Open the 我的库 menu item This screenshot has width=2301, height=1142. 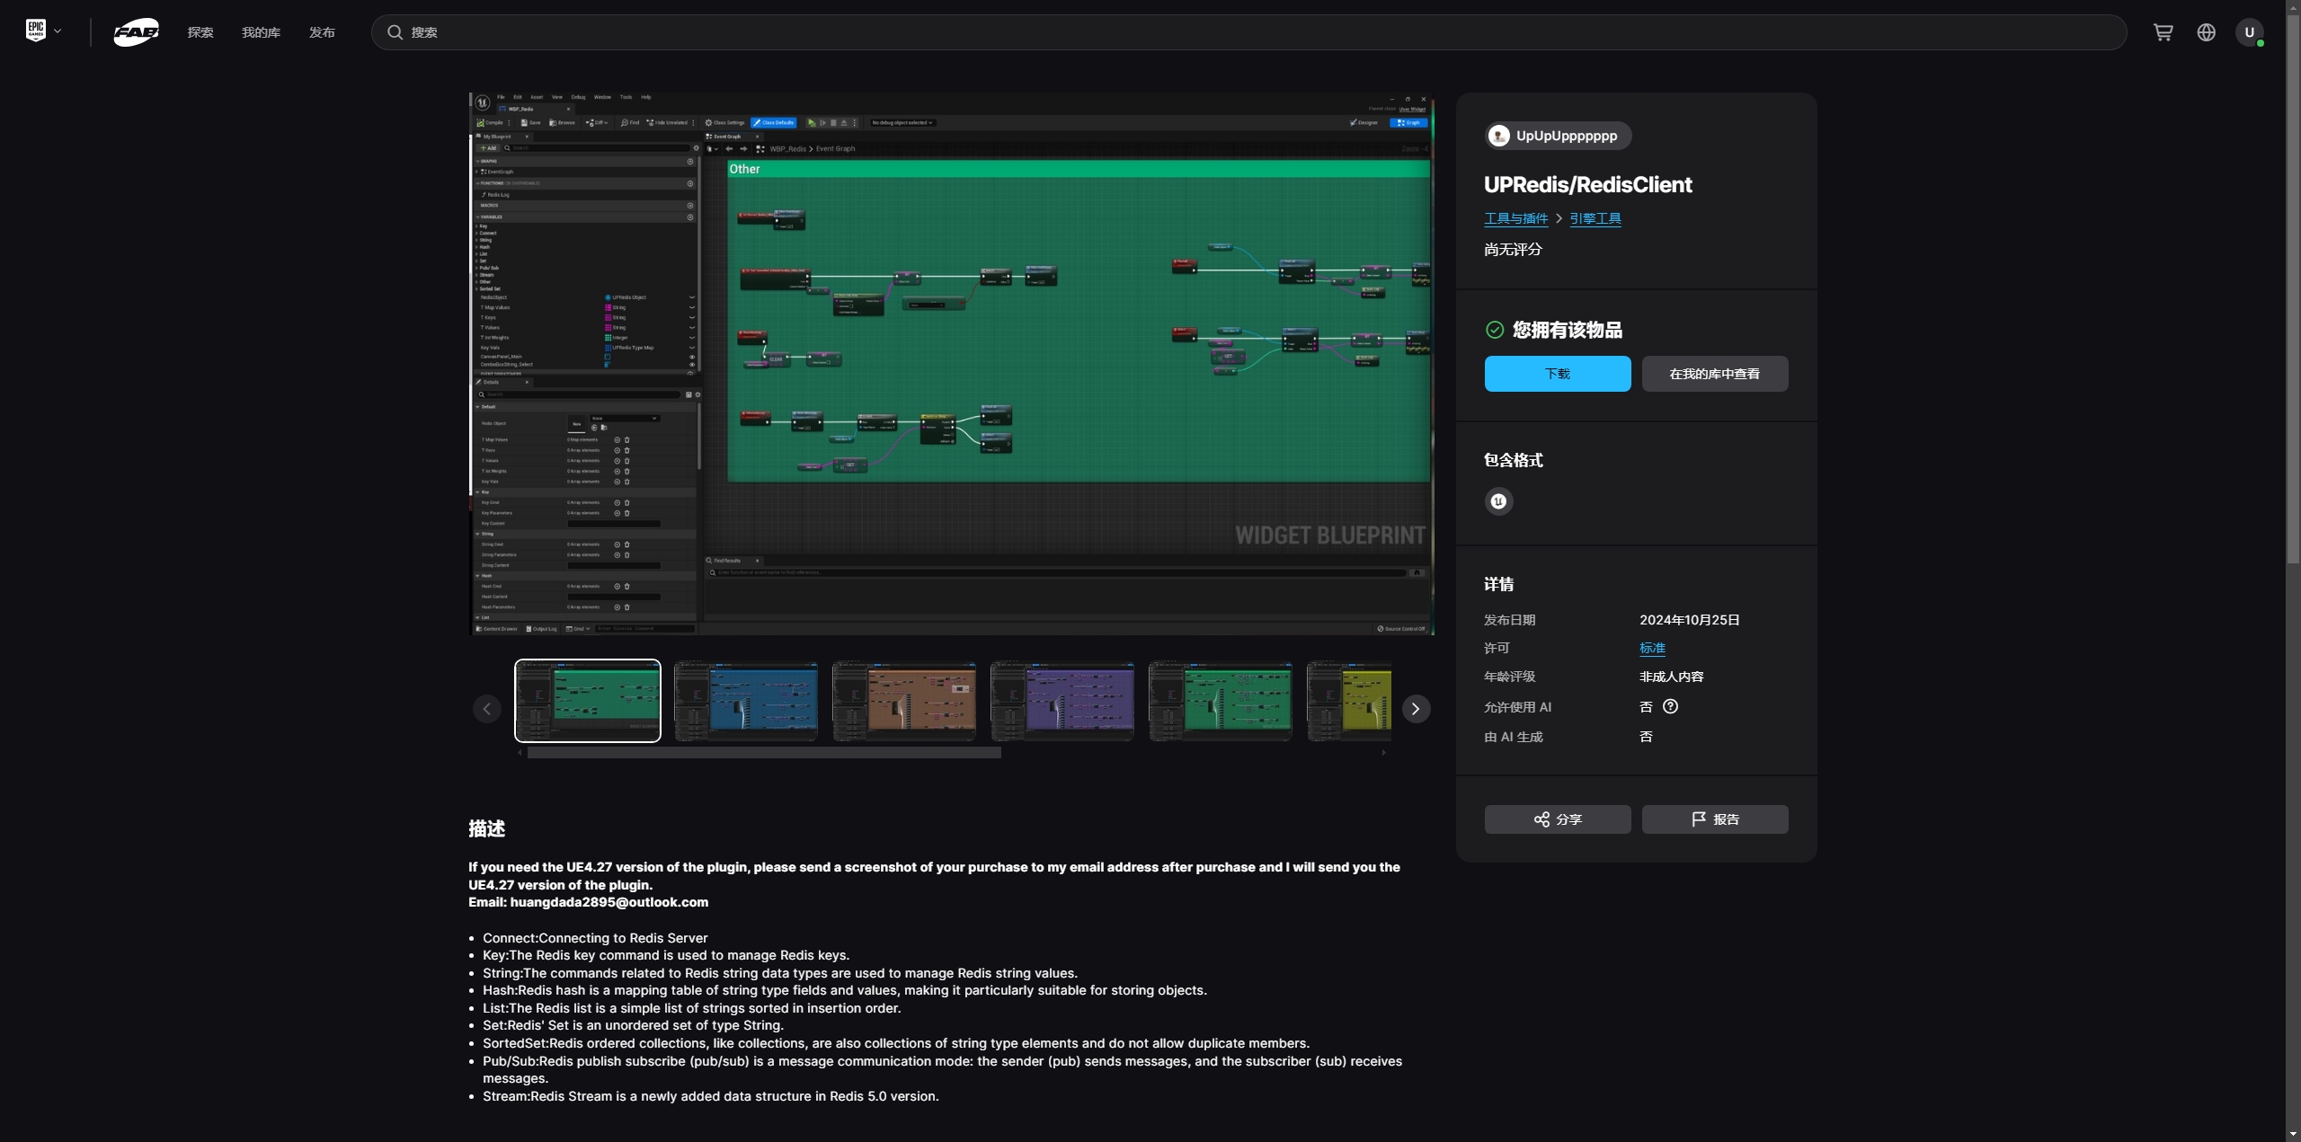(x=261, y=32)
